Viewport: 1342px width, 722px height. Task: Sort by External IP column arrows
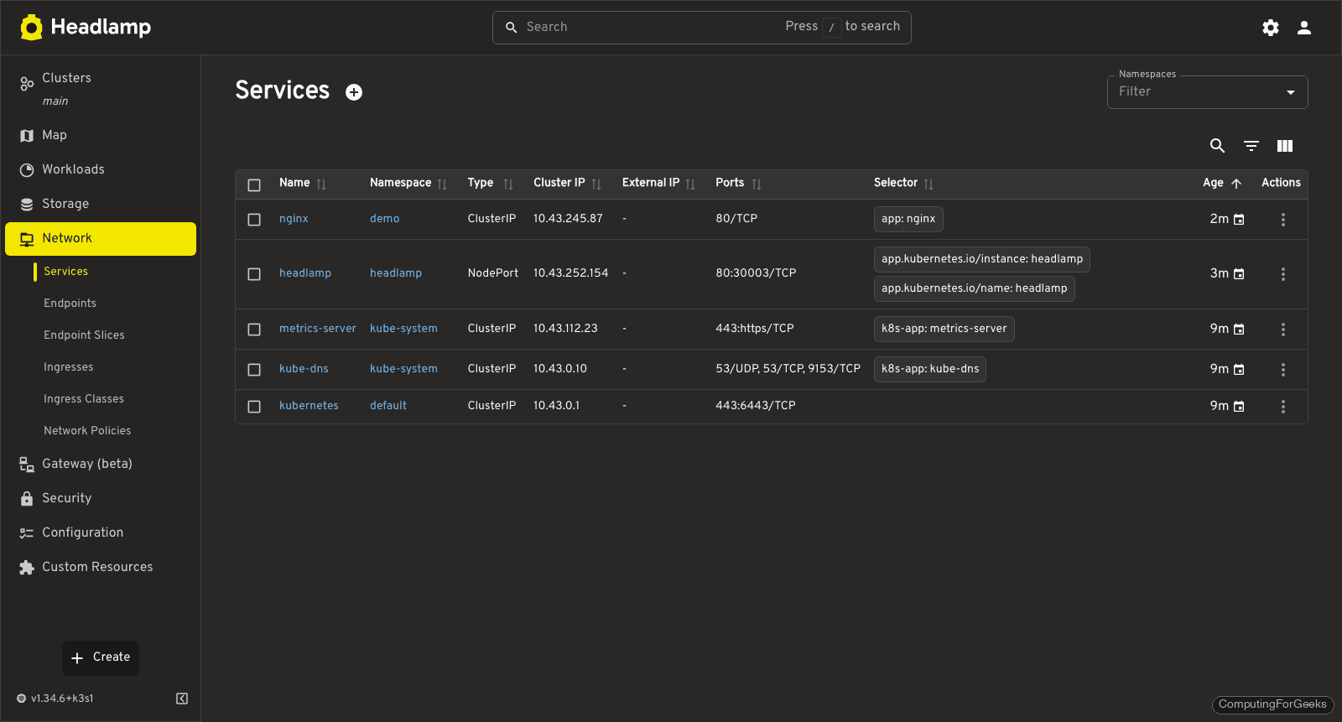(690, 184)
